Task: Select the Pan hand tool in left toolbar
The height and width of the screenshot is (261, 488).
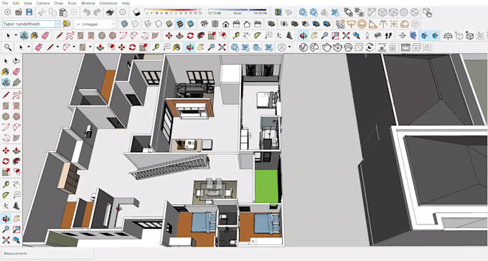Action: (x=17, y=219)
